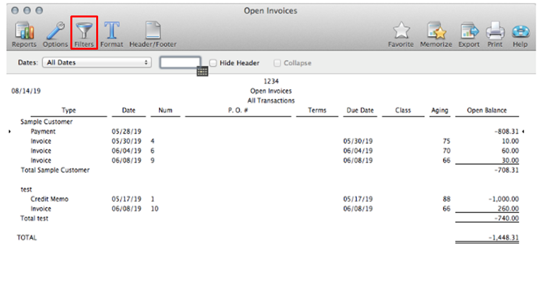The image size is (541, 302).
Task: Click the -1,448.31 grand total
Action: [504, 237]
